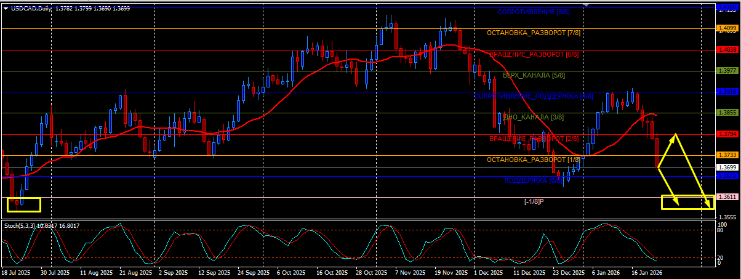This screenshot has width=741, height=279.
Task: Click the stochastic scale value 20
Action: pos(721,257)
